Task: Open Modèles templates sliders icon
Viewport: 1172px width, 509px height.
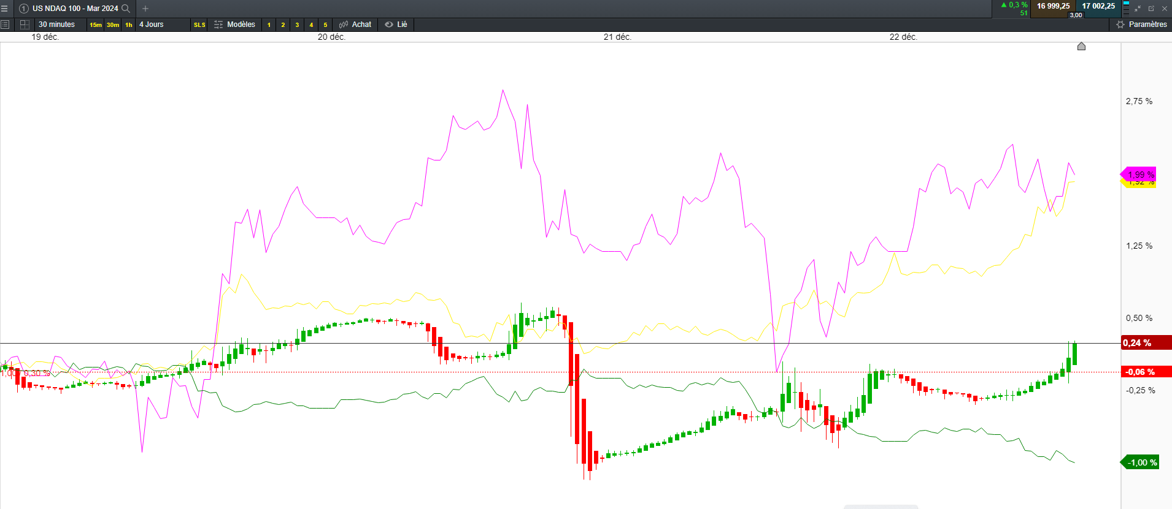Action: pyautogui.click(x=218, y=25)
